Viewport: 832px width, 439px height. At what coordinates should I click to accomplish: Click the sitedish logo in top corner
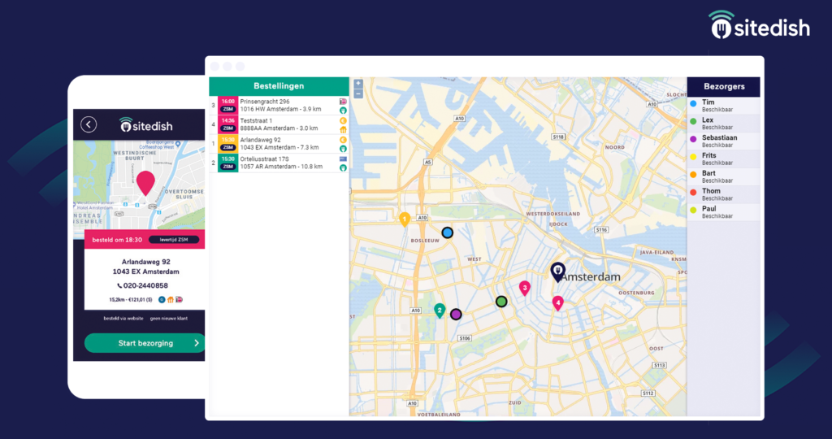pos(760,25)
